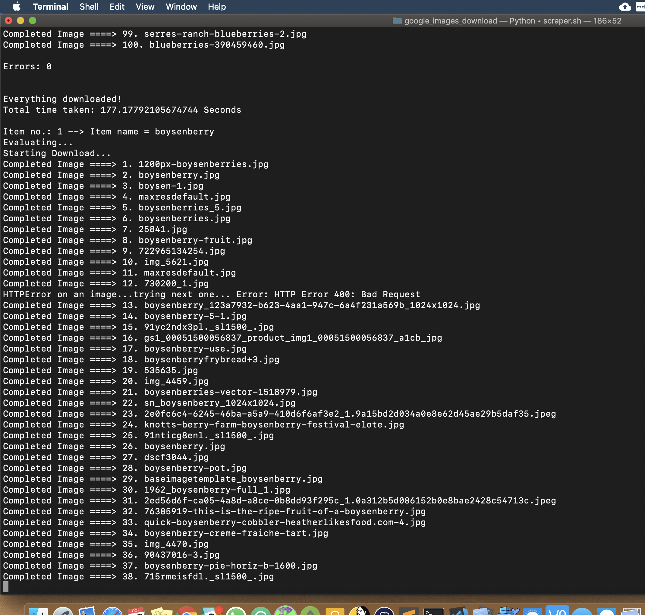The image size is (645, 615).
Task: Open the Apple menu
Action: tap(16, 7)
